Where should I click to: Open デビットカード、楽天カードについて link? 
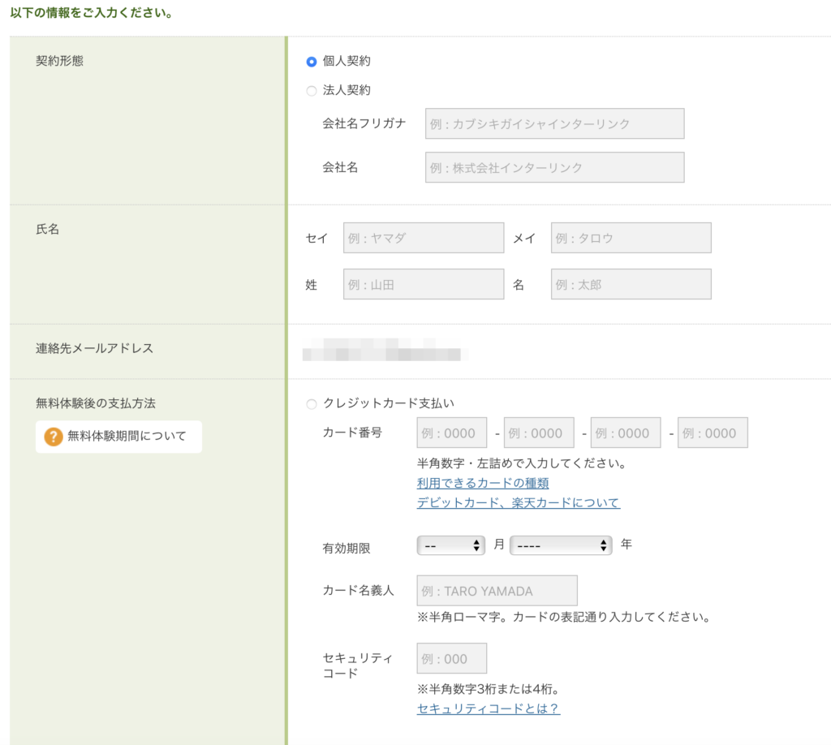(519, 503)
